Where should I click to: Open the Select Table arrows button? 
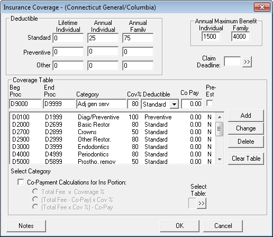[x=202, y=203]
